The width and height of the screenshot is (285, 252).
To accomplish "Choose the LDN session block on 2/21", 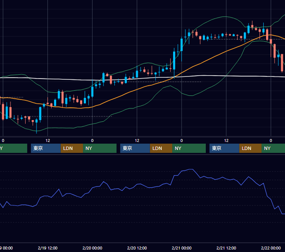I will [250, 148].
